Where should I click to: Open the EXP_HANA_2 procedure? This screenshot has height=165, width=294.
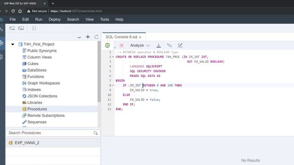coord(27,143)
